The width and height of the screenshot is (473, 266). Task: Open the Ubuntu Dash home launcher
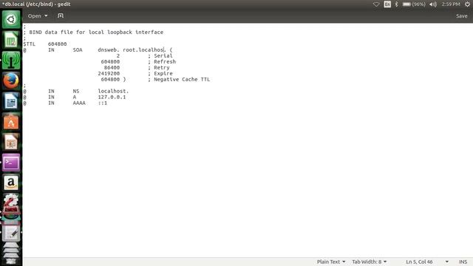(x=11, y=20)
